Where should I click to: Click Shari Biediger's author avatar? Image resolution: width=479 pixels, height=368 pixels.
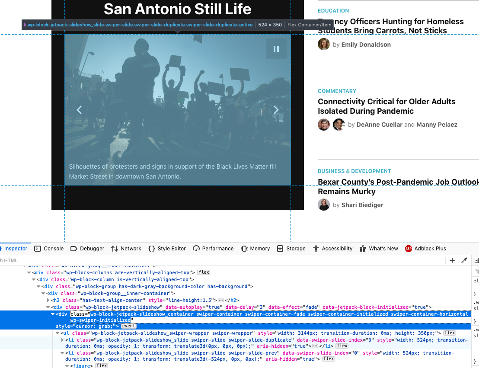click(x=324, y=205)
